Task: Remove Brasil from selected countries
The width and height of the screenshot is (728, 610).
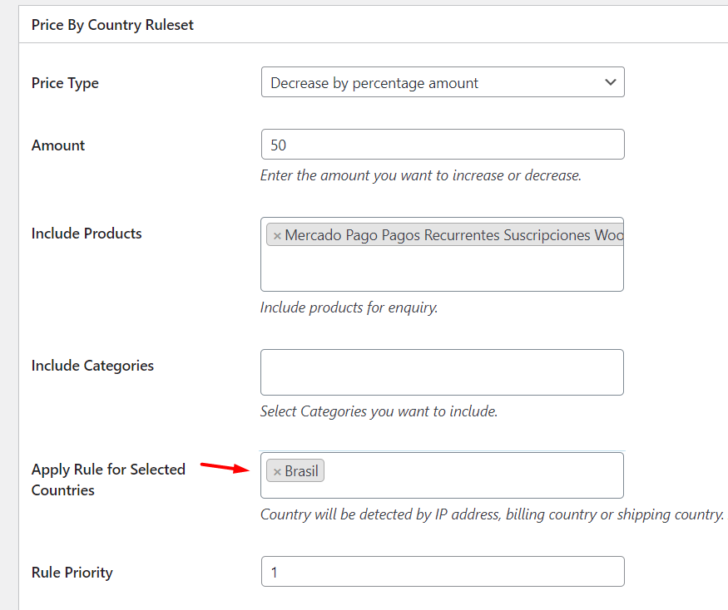Action: [277, 472]
